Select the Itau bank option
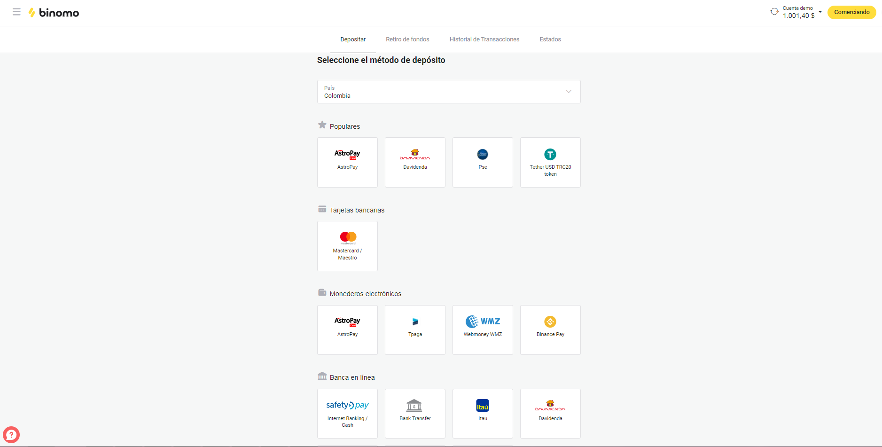The width and height of the screenshot is (882, 447). click(483, 414)
